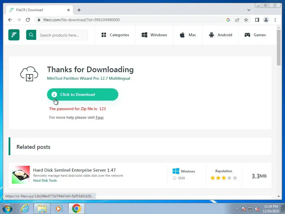Open Hard Disk Sentinel Enterprise Server post
This screenshot has height=214, width=285.
74,170
